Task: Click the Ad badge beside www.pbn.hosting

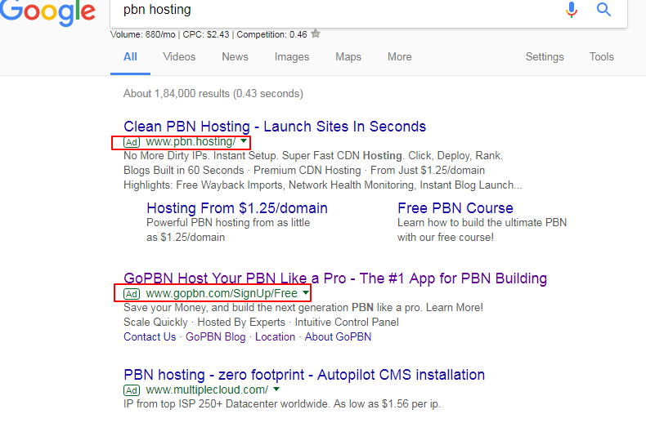Action: pos(132,142)
